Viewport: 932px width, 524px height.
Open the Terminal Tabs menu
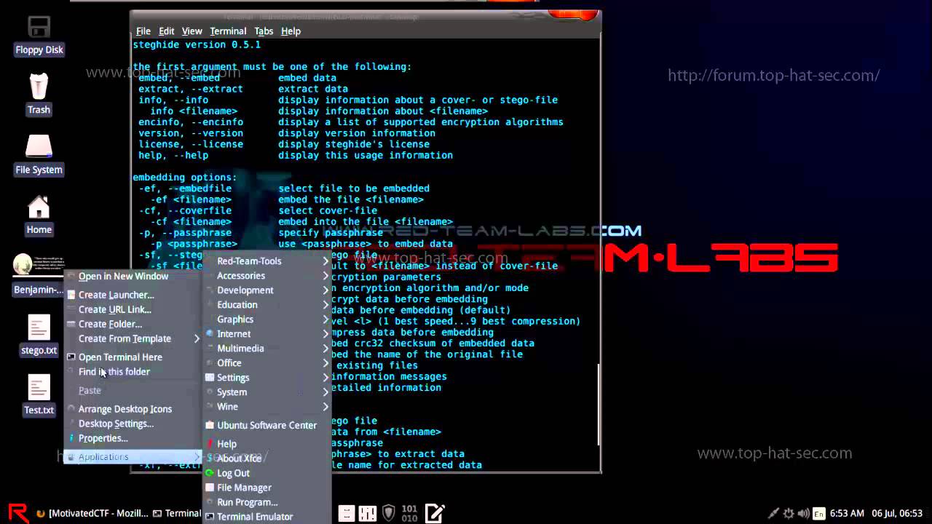pyautogui.click(x=264, y=31)
